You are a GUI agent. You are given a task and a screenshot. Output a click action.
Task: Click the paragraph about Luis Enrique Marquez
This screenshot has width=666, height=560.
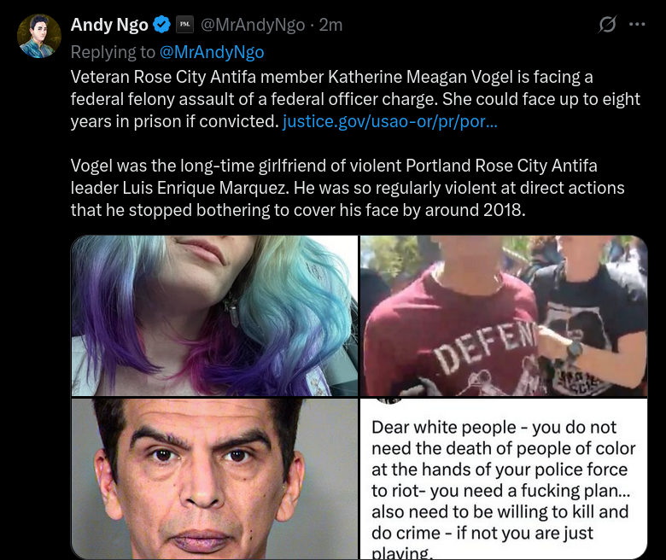(x=348, y=188)
